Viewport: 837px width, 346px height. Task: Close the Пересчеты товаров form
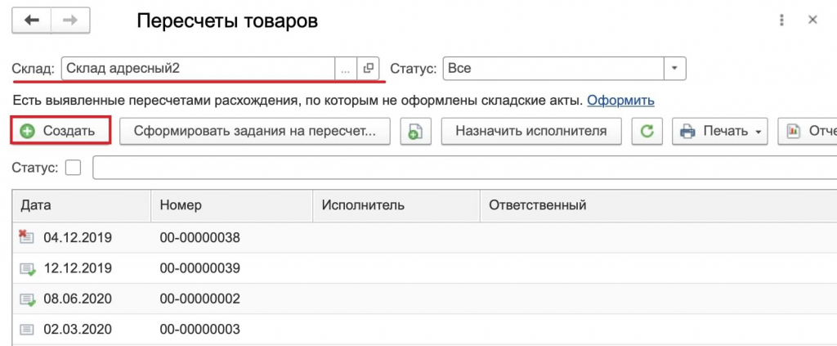(x=812, y=20)
